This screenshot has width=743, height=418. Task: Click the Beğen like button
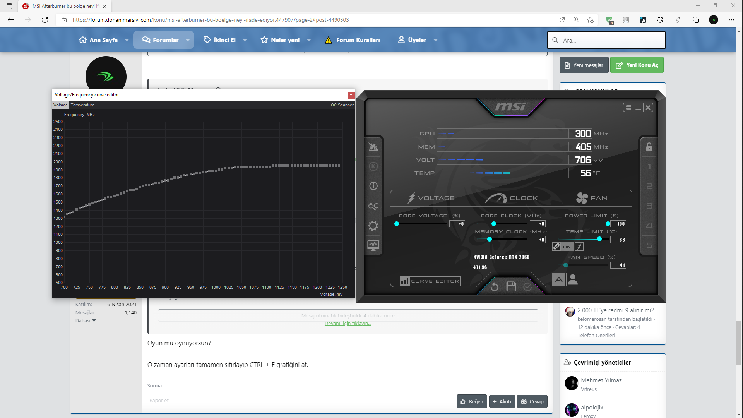tap(472, 401)
